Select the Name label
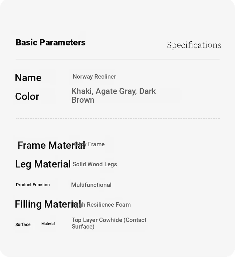This screenshot has height=268, width=235. [x=28, y=78]
